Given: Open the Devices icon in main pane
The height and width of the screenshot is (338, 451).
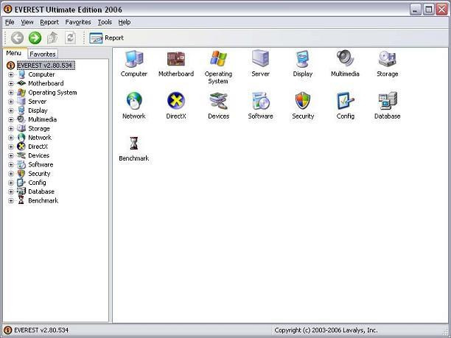Looking at the screenshot, I should click(218, 101).
